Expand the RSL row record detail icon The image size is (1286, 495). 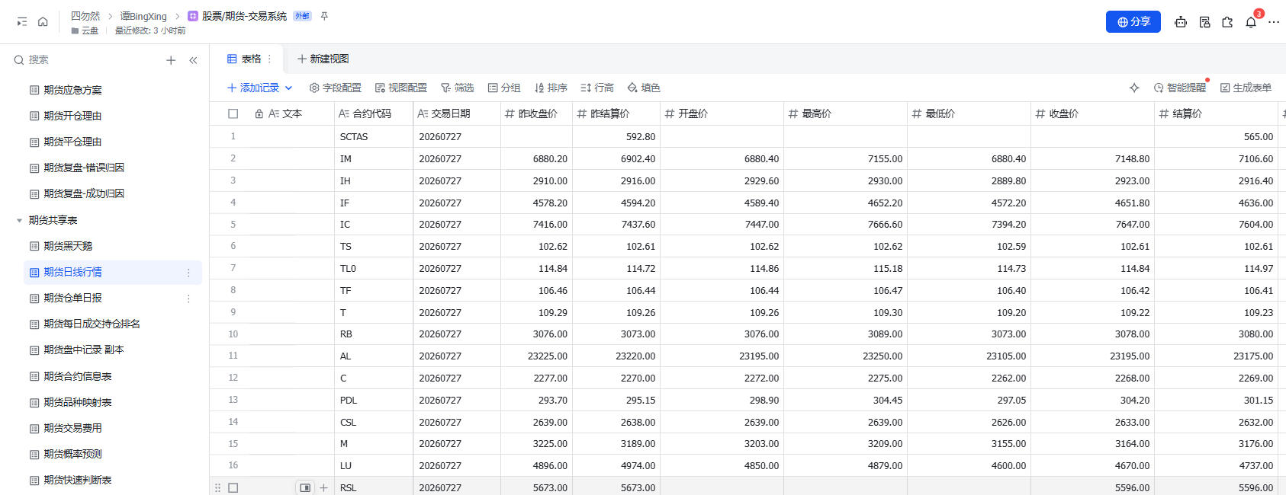pos(305,487)
